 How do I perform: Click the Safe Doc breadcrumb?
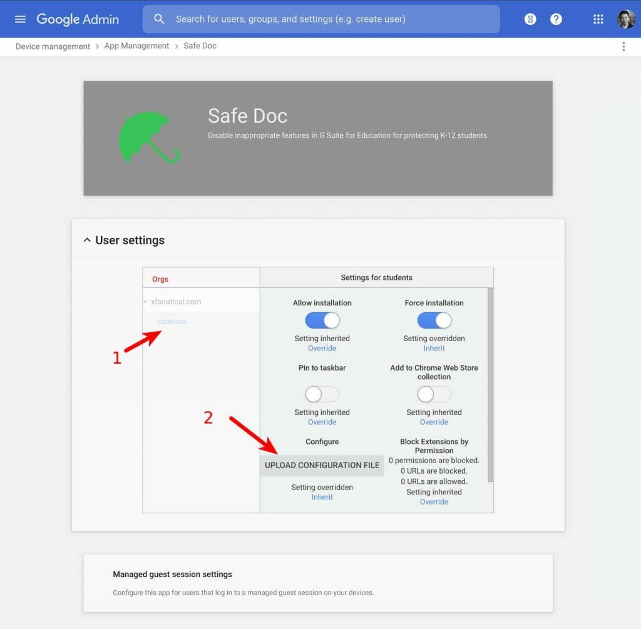click(x=200, y=46)
